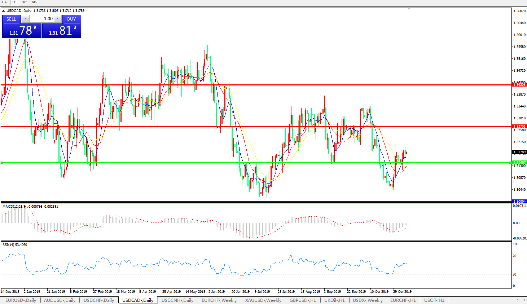Open the EURUSD-,Daily chart tab

click(21, 300)
